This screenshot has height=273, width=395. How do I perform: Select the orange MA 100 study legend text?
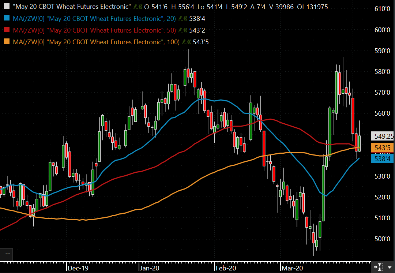click(x=96, y=42)
